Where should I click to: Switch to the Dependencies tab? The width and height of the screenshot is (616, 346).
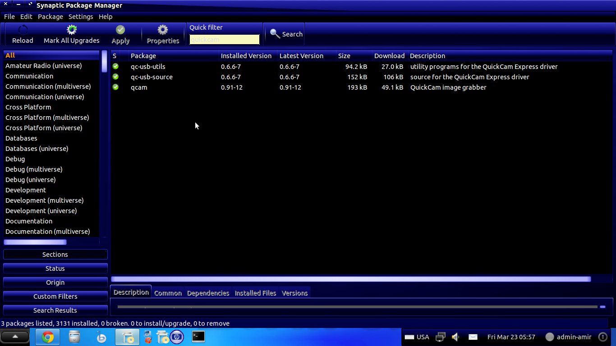[208, 293]
